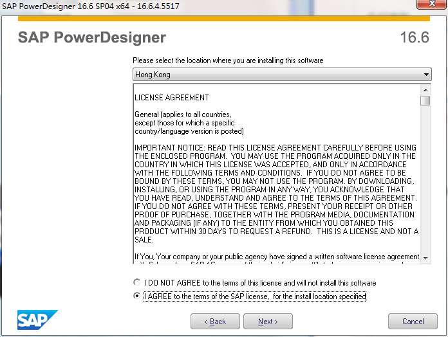The height and width of the screenshot is (337, 448).
Task: Click the license text scroll up arrow
Action: pyautogui.click(x=425, y=90)
